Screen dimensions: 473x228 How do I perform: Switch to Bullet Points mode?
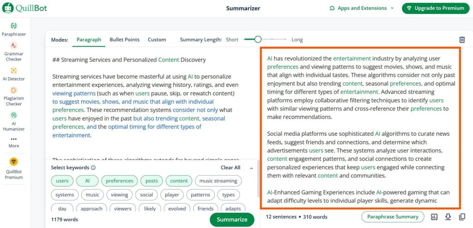click(x=124, y=40)
